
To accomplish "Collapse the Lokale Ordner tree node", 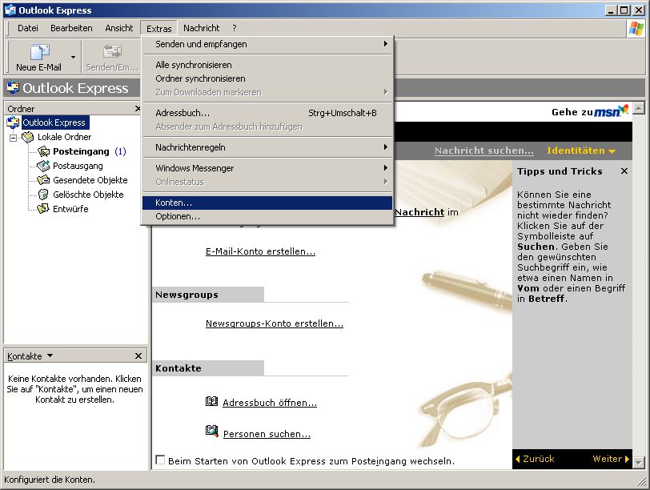I will (14, 137).
